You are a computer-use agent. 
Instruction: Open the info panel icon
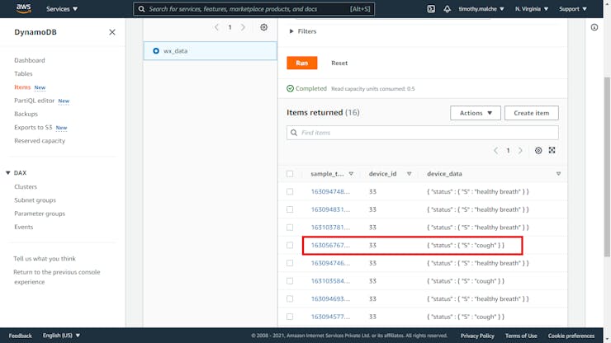[594, 27]
